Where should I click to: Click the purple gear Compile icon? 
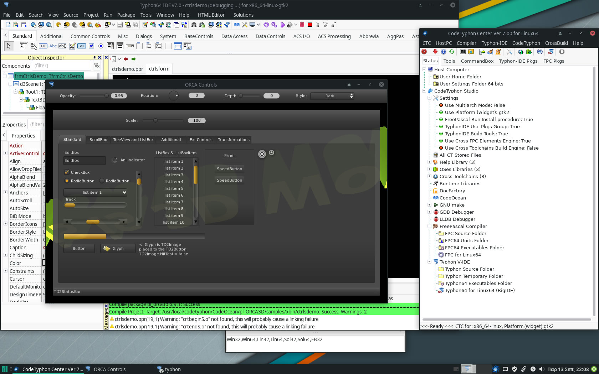coord(266,25)
